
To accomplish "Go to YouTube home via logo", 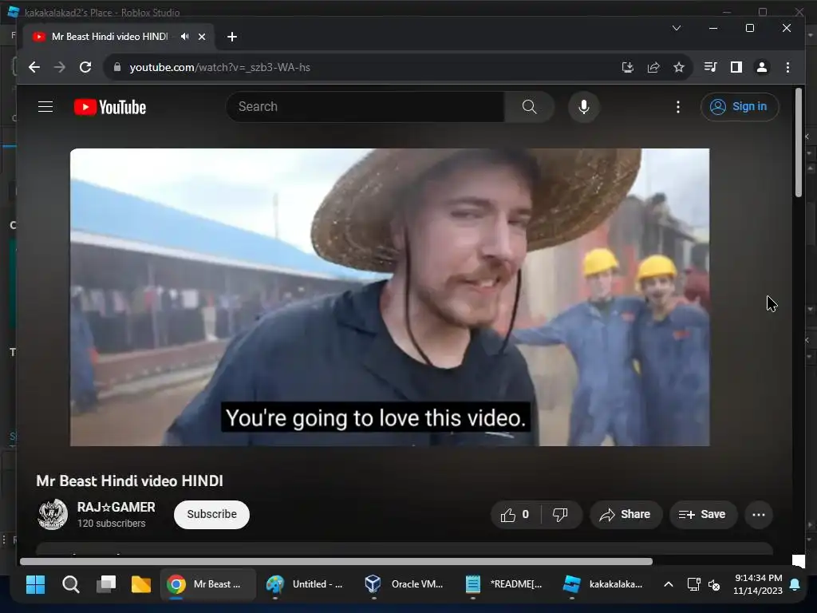I will point(110,107).
